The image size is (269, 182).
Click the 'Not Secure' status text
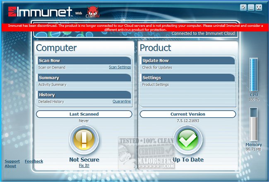pyautogui.click(x=84, y=160)
